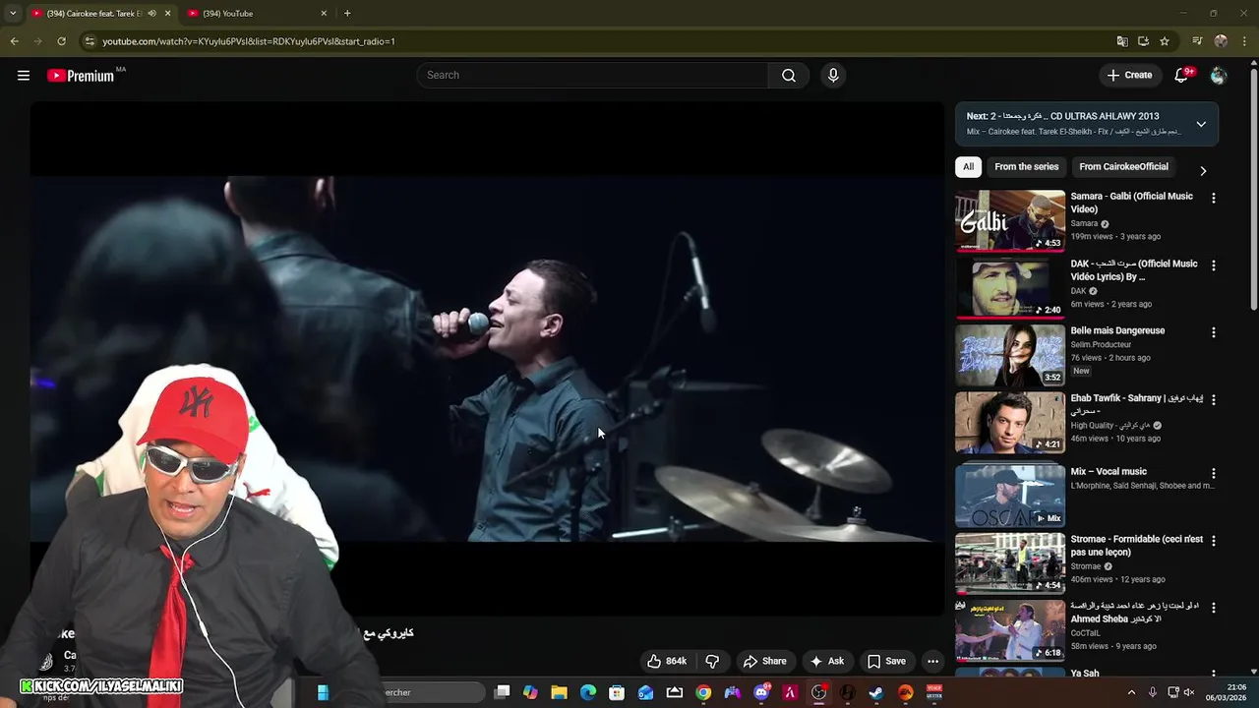1259x708 pixels.
Task: Select the All filter chip
Action: point(969,167)
